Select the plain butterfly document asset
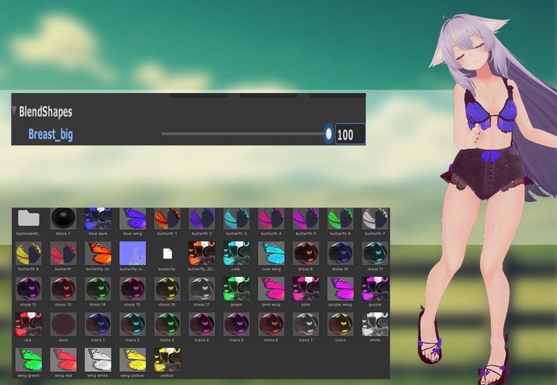 coord(167,254)
